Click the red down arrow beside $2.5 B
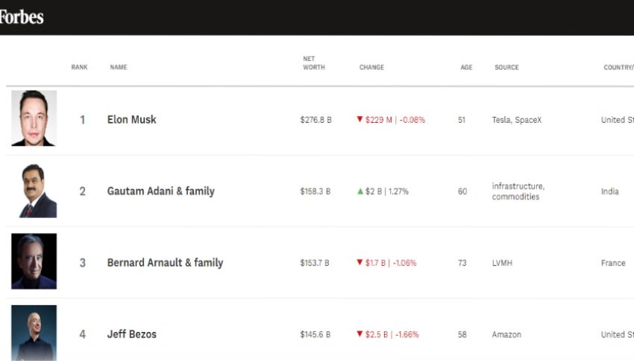Image resolution: width=634 pixels, height=361 pixels. [360, 334]
